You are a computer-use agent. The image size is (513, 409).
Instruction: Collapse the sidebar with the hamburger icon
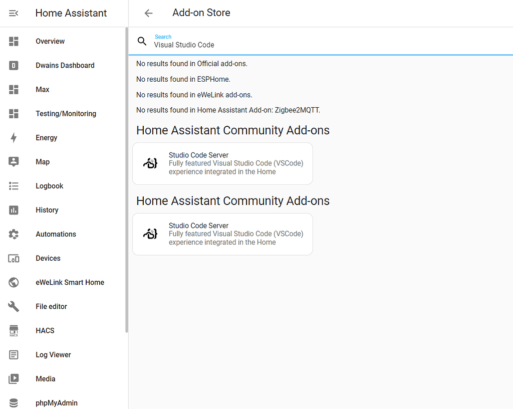14,13
